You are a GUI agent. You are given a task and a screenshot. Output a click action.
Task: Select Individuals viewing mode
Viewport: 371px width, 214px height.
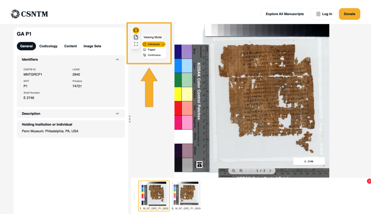pos(154,44)
